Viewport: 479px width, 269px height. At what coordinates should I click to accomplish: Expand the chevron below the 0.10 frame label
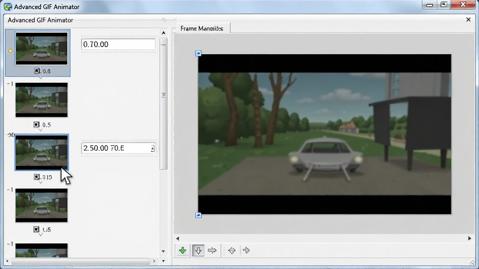tap(41, 183)
